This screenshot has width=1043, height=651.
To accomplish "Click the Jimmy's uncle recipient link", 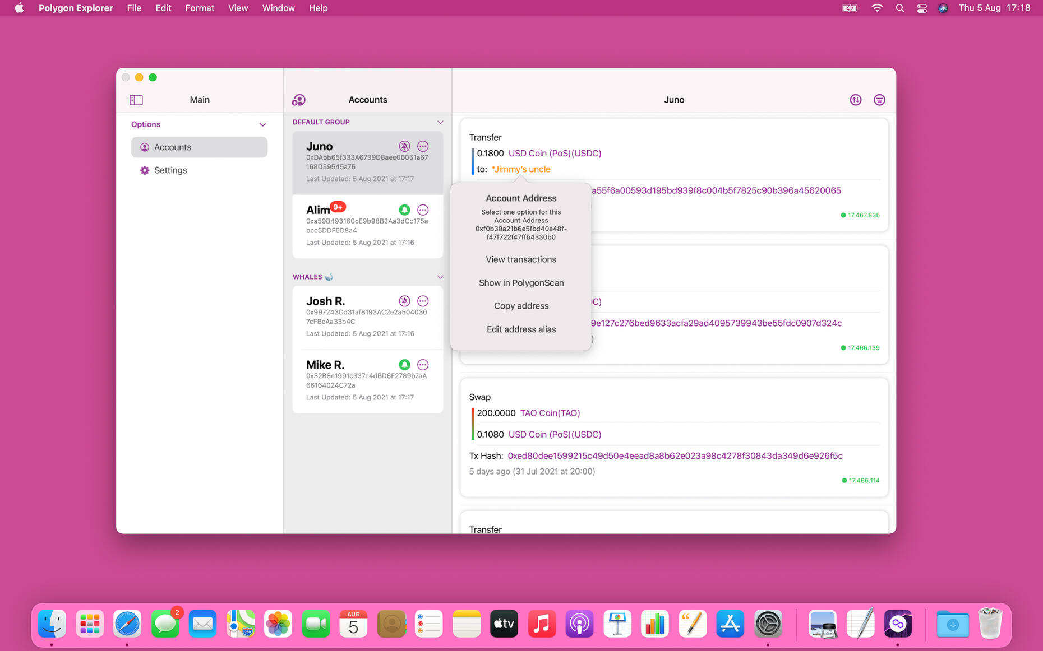I will (x=521, y=169).
